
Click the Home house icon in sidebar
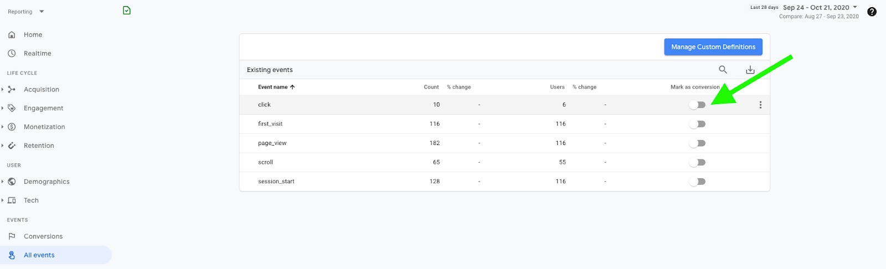(12, 35)
